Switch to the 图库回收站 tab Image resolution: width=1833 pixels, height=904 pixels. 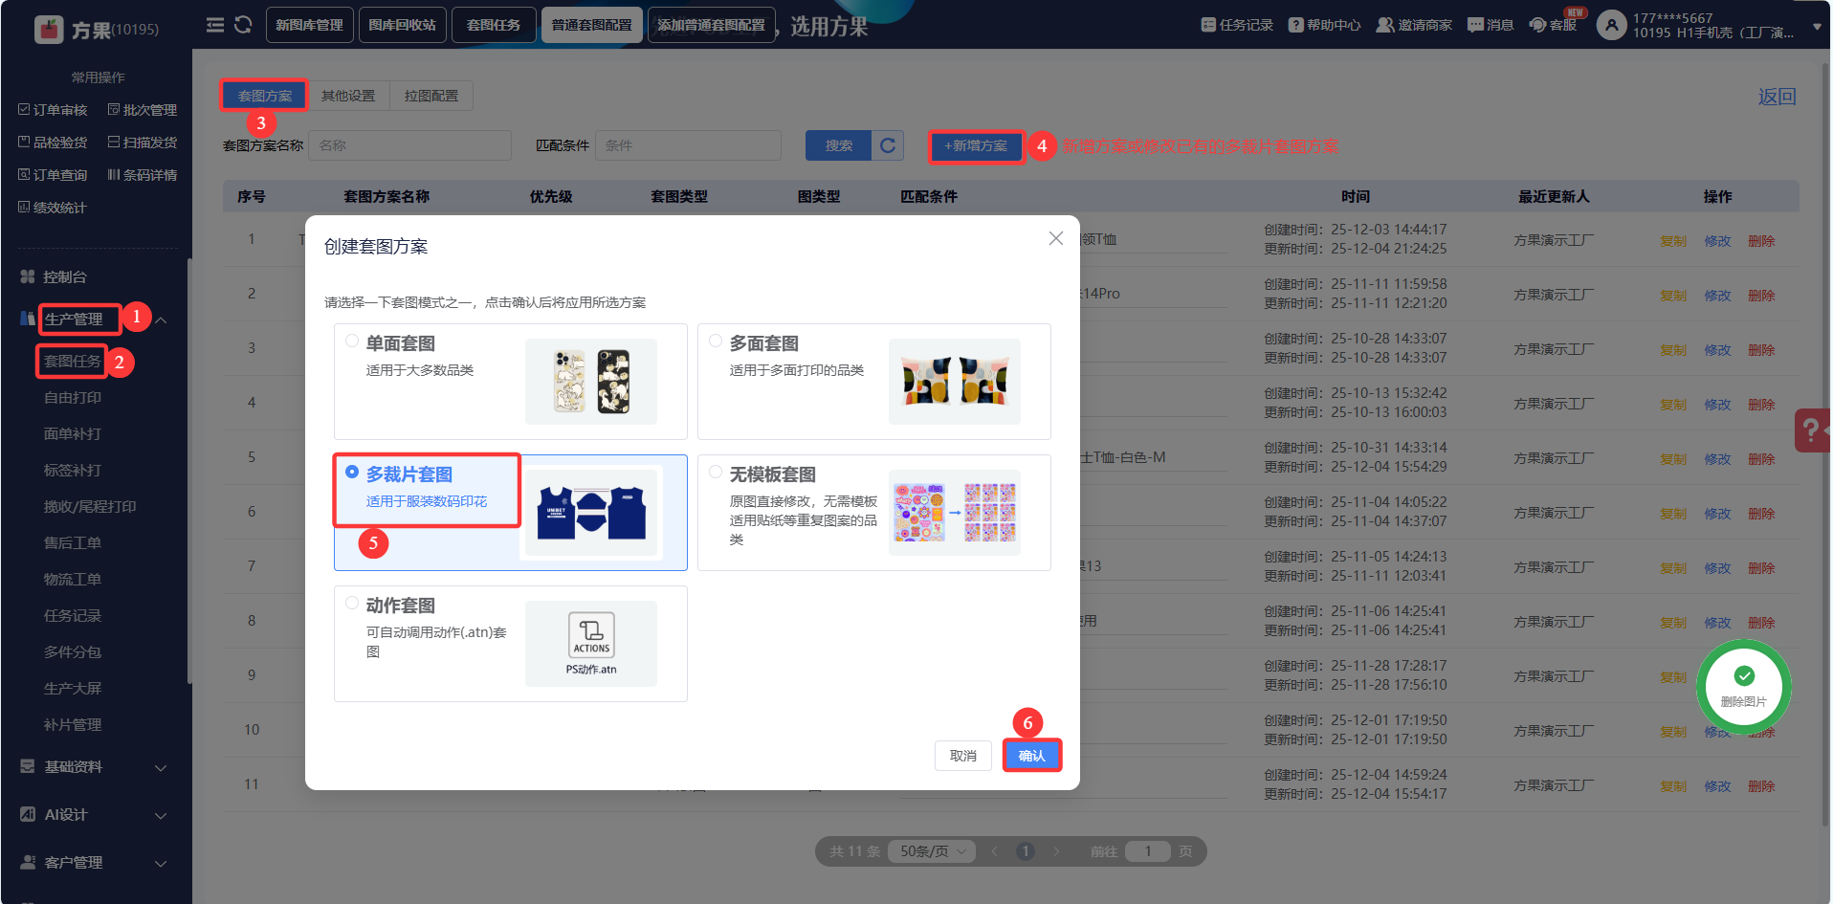pos(402,25)
